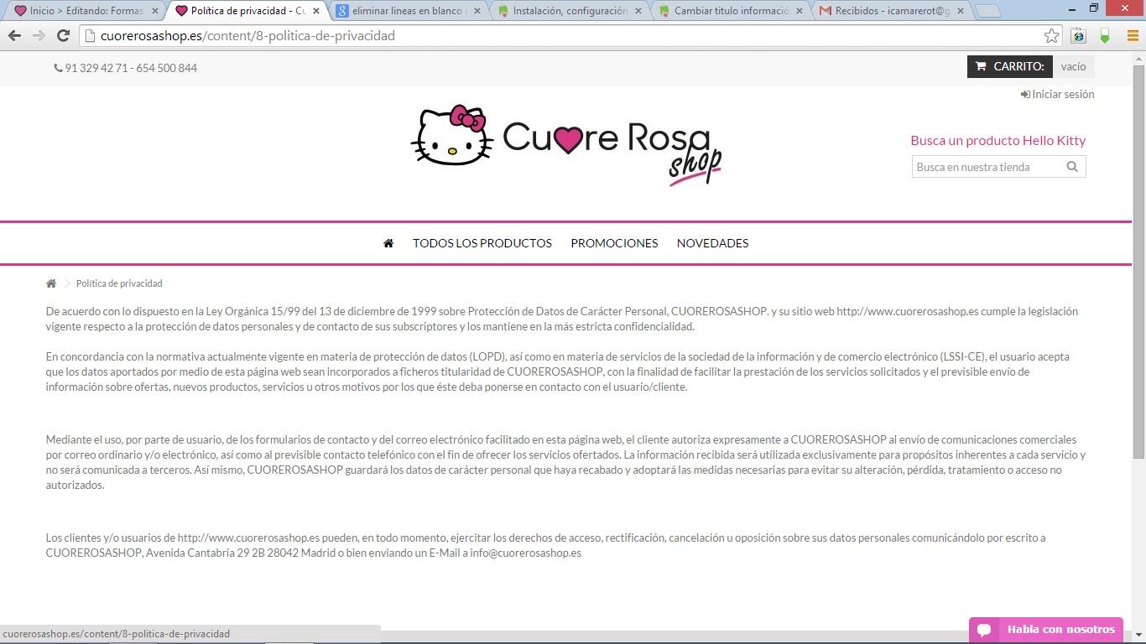Open PROMOCIONES menu item

pyautogui.click(x=614, y=243)
